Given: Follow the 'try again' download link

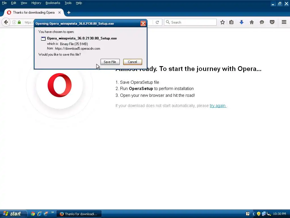Looking at the screenshot, I should (218, 106).
